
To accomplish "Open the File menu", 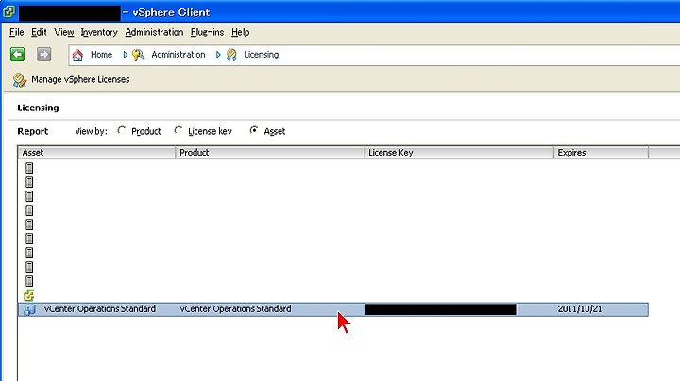I will 16,32.
